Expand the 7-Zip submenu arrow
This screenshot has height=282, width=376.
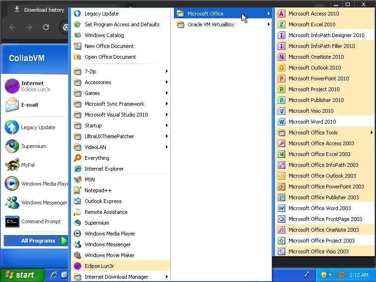pos(166,71)
